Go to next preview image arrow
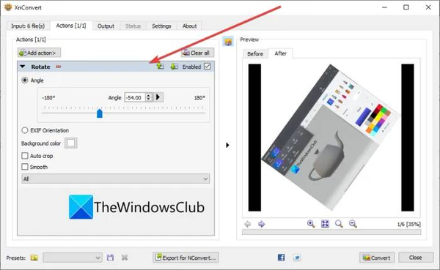This screenshot has height=270, width=440. (261, 224)
